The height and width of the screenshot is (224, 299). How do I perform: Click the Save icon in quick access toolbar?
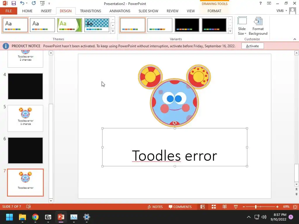tap(13, 3)
